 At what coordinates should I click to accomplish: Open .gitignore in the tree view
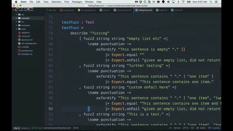click(x=25, y=33)
